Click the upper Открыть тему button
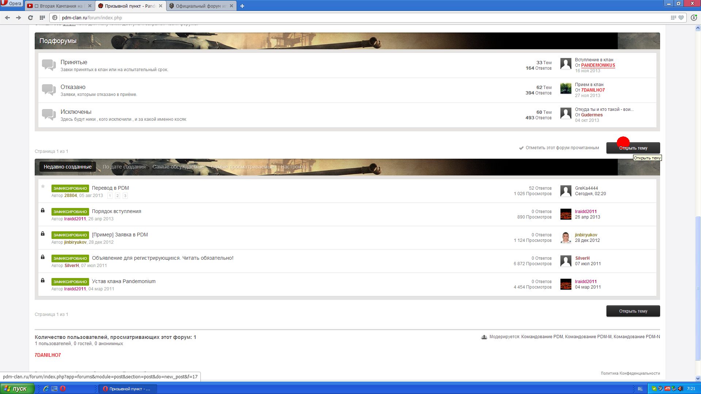The width and height of the screenshot is (701, 394). pyautogui.click(x=633, y=148)
